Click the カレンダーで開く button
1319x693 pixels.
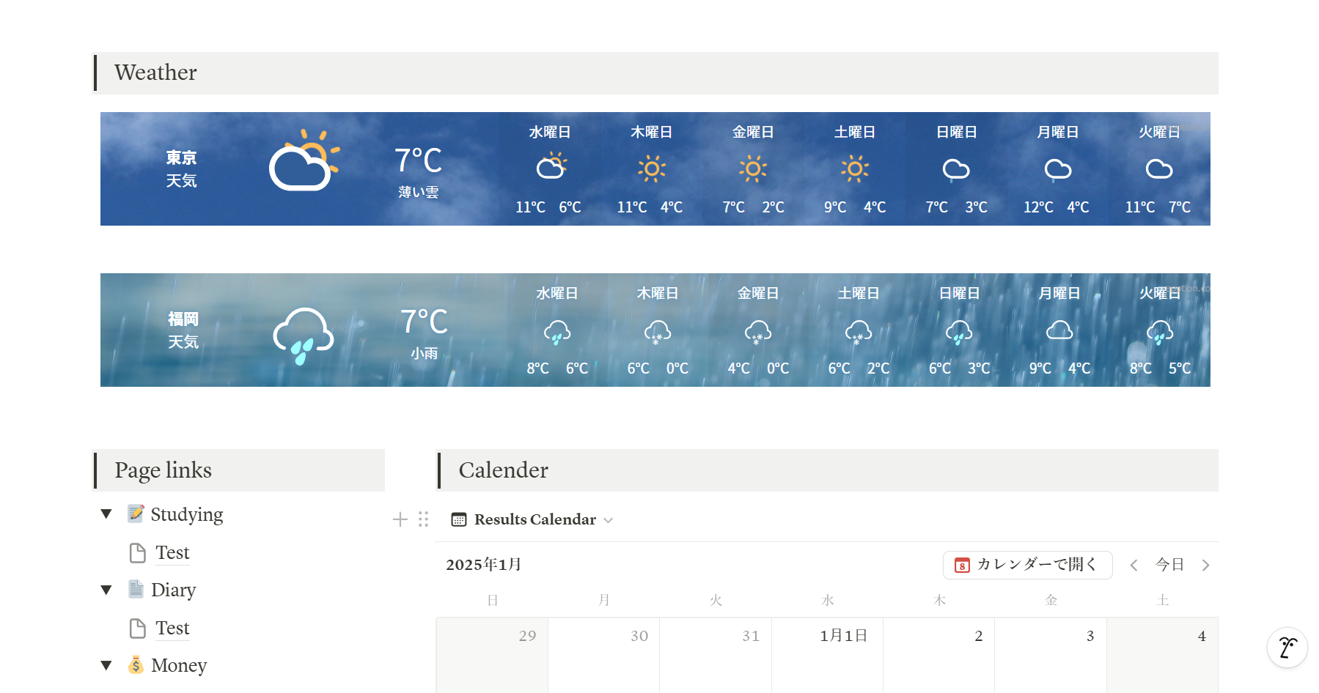[x=1027, y=565]
